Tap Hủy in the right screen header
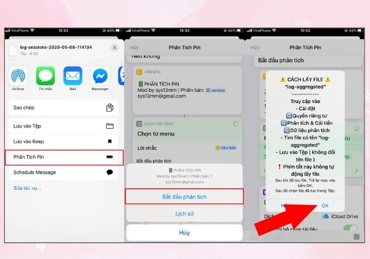This screenshot has width=370, height=259. [x=255, y=47]
